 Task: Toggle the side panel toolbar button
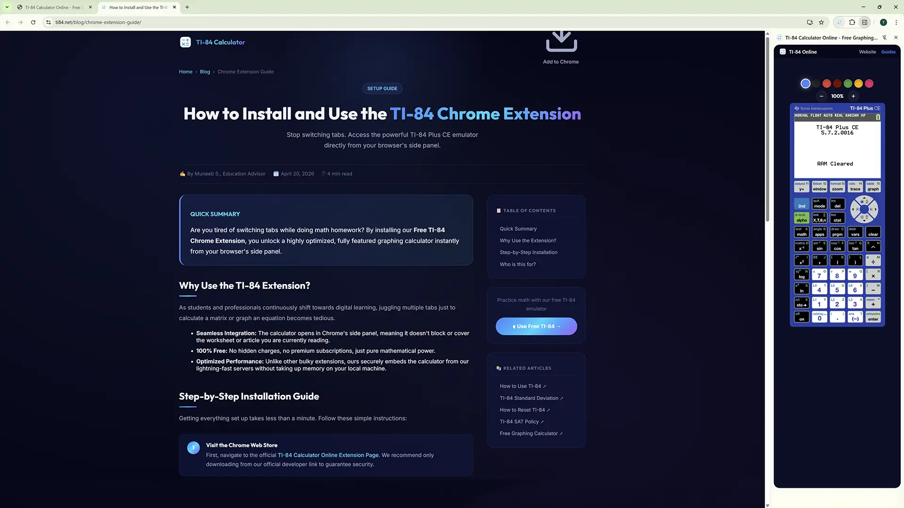point(865,22)
